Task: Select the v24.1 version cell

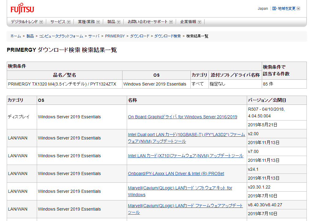Action: point(276,169)
